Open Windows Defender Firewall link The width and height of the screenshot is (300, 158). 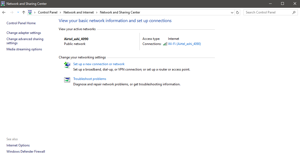[x=26, y=152]
